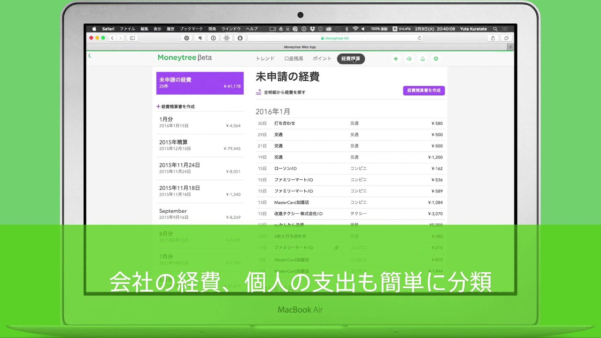This screenshot has width=601, height=338.
Task: Click clock 2月9日(火) 20:40:08
Action: 435,29
